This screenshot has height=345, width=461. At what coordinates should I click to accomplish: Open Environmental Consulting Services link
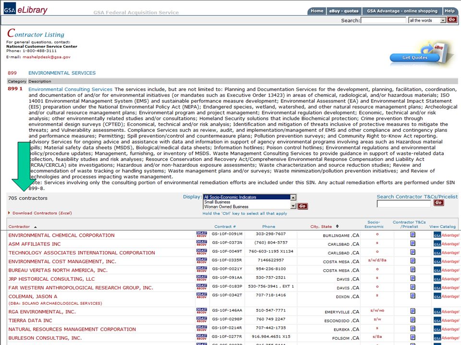click(70, 89)
